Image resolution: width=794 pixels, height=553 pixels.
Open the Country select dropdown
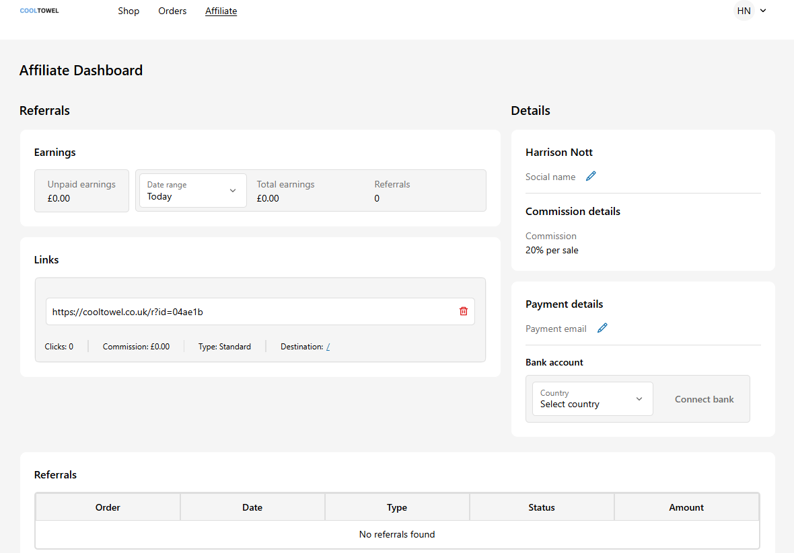[x=592, y=399]
